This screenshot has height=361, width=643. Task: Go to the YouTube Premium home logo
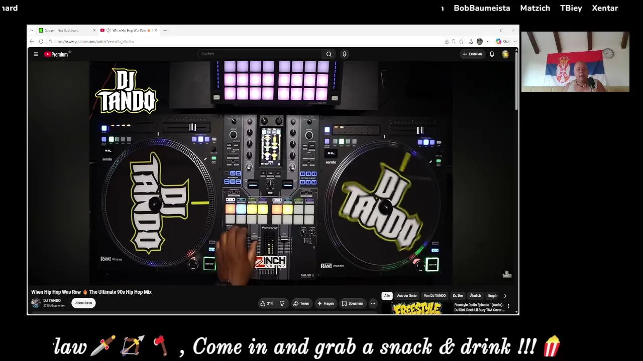pos(56,54)
